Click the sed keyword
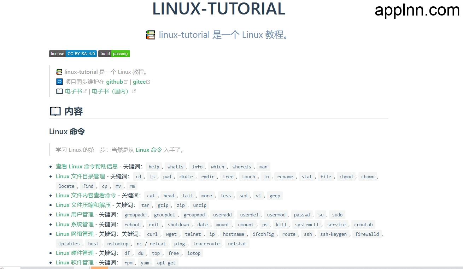Image resolution: width=463 pixels, height=269 pixels. 244,196
